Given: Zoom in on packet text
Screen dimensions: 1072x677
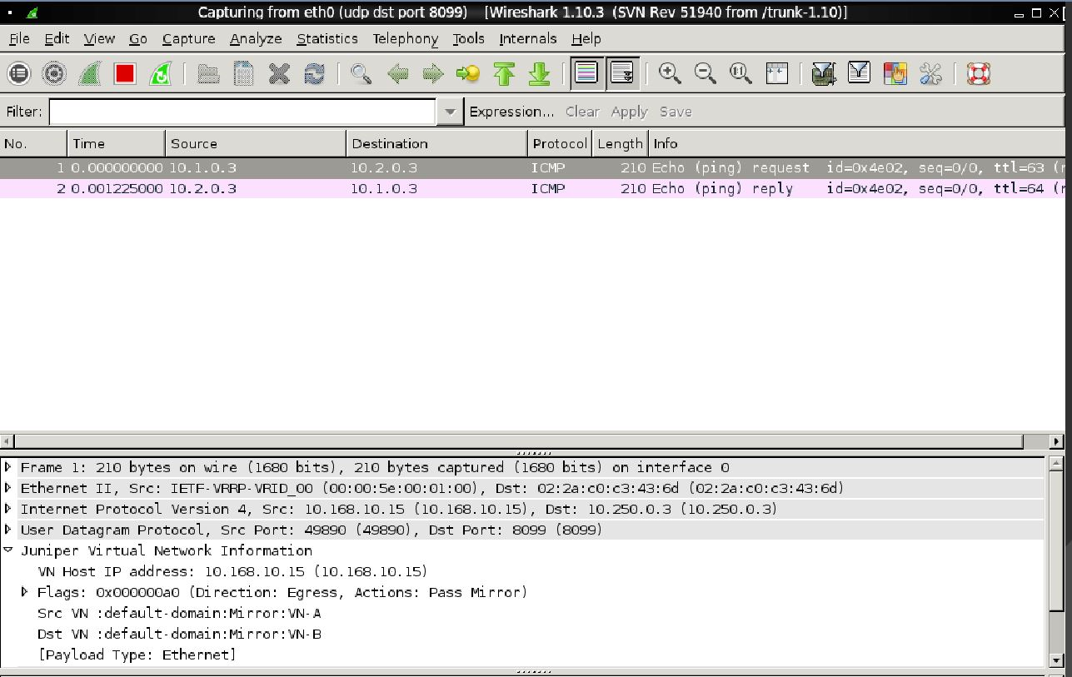Looking at the screenshot, I should click(x=670, y=73).
